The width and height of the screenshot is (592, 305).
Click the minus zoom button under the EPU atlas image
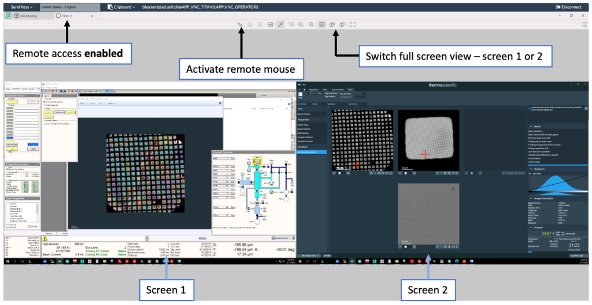[x=334, y=173]
